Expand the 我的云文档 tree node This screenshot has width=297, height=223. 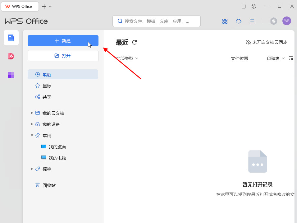pos(32,113)
